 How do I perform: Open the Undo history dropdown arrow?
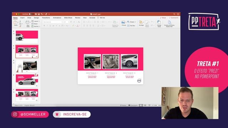point(44,14)
